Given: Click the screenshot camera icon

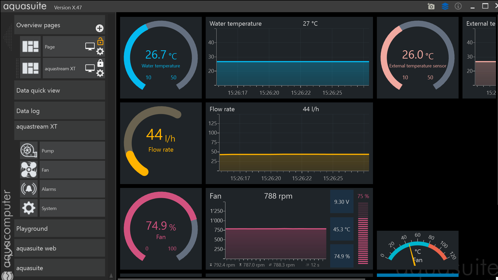Looking at the screenshot, I should [x=431, y=6].
